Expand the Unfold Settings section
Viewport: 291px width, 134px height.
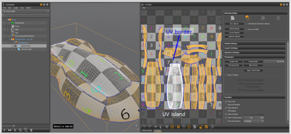254,44
